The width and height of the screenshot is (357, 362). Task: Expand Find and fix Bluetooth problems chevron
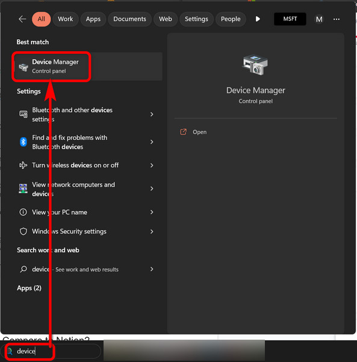pos(152,142)
